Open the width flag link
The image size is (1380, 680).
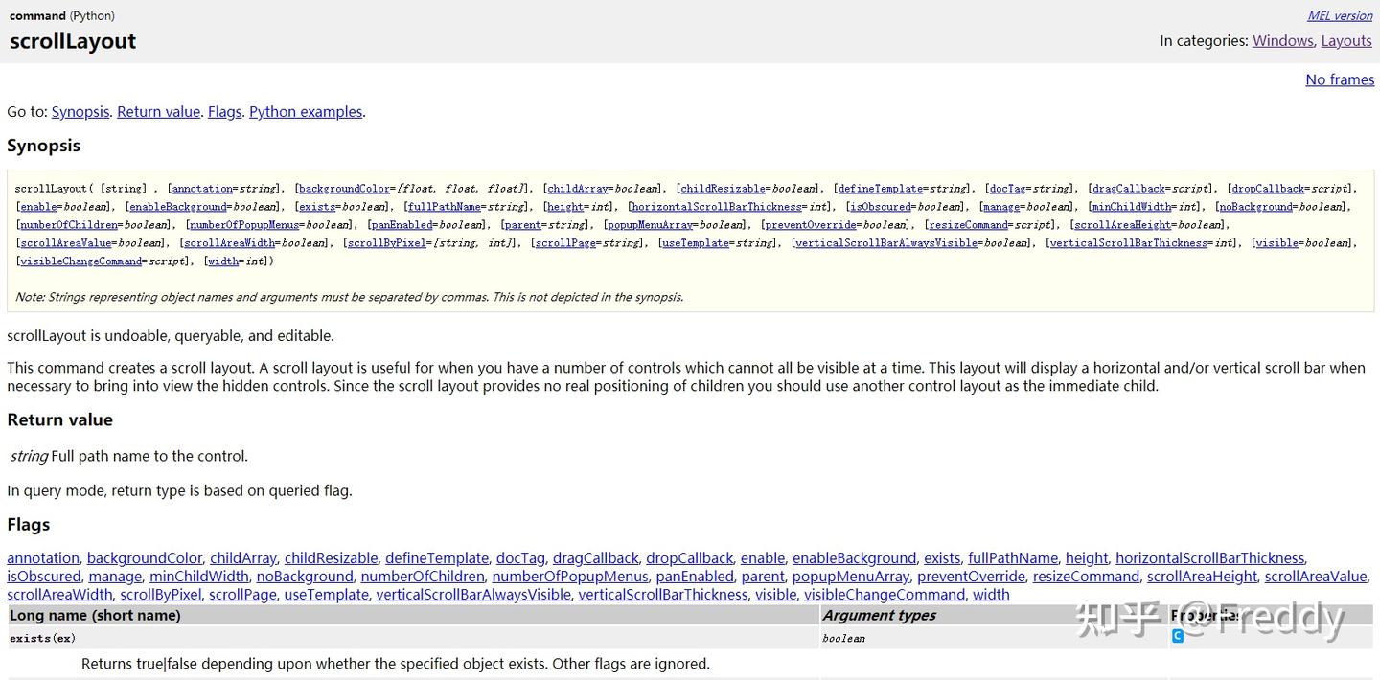coord(991,595)
